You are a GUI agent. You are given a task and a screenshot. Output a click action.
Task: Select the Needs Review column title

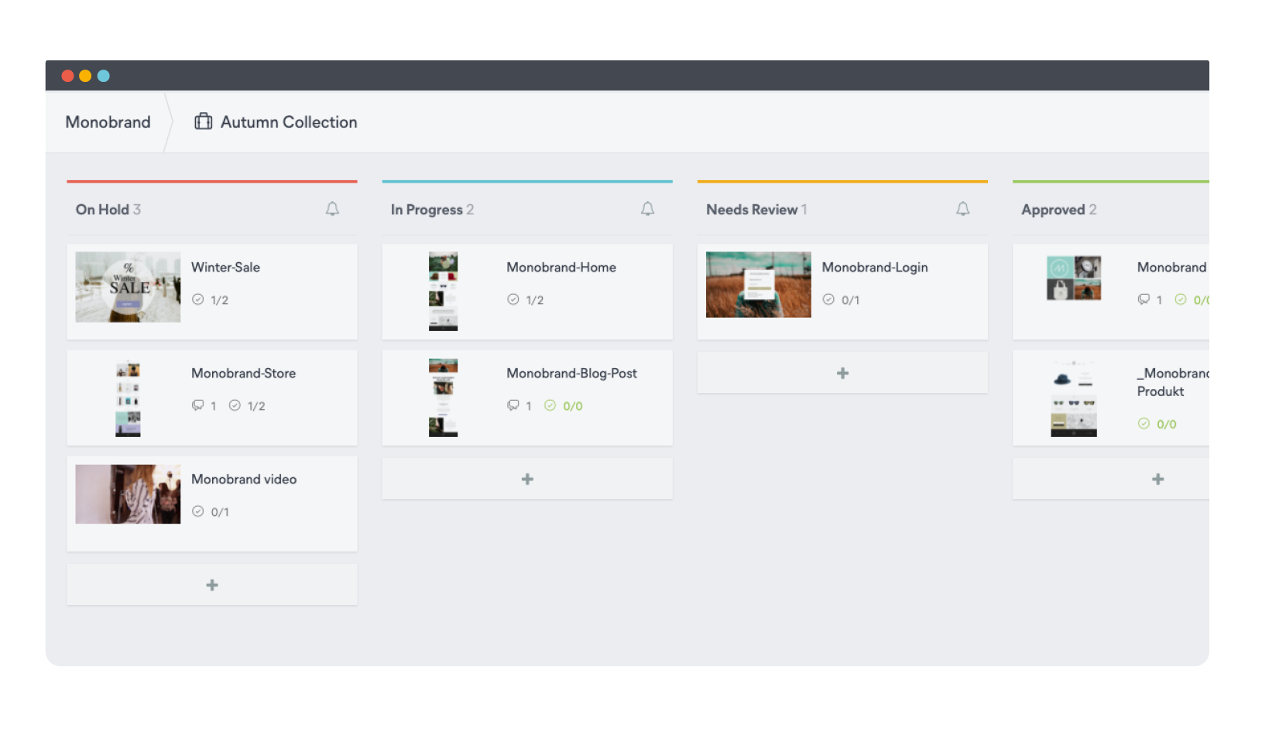752,210
